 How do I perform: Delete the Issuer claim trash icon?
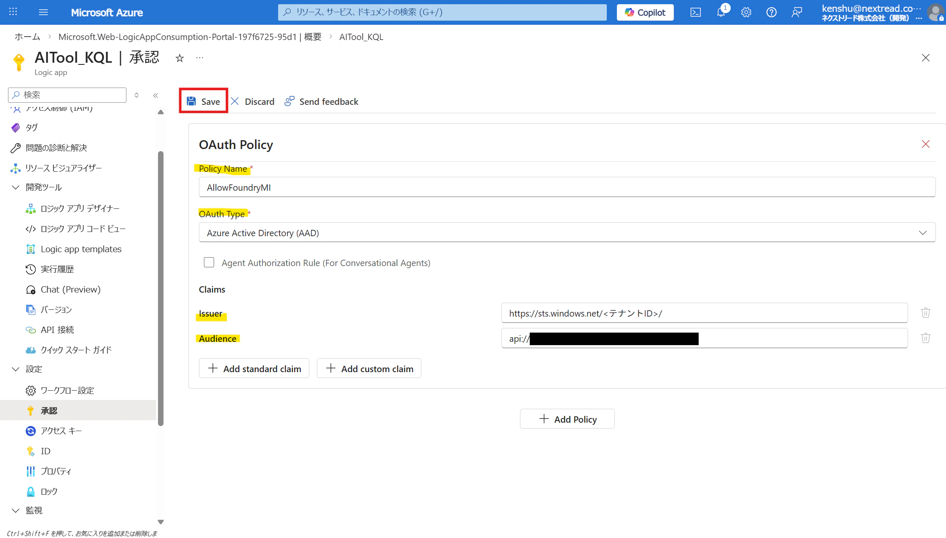coord(925,313)
